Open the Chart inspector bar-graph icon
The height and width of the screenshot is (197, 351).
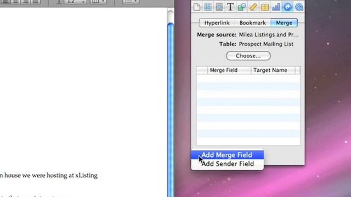(x=276, y=7)
